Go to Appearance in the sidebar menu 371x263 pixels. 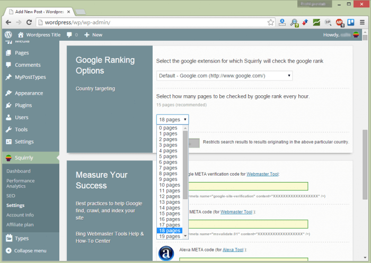[29, 93]
